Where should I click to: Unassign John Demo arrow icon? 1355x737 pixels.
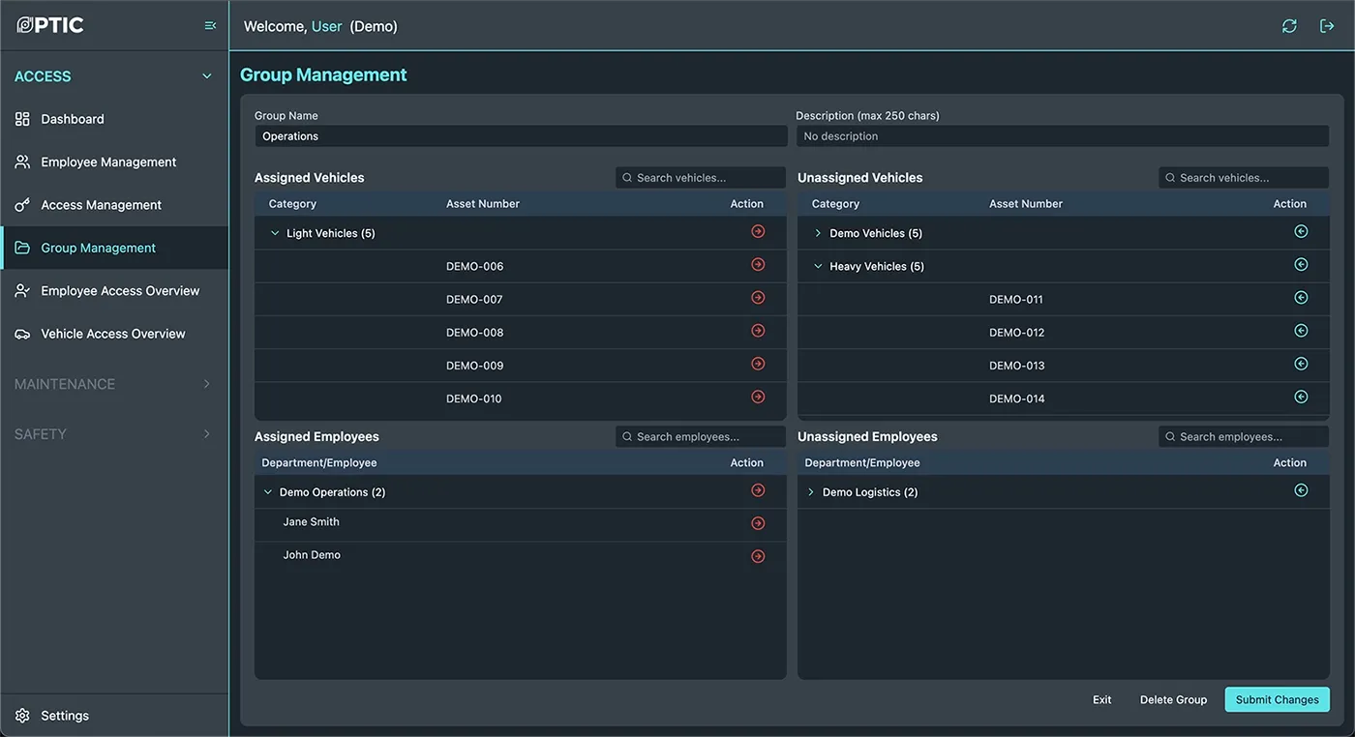(x=758, y=556)
